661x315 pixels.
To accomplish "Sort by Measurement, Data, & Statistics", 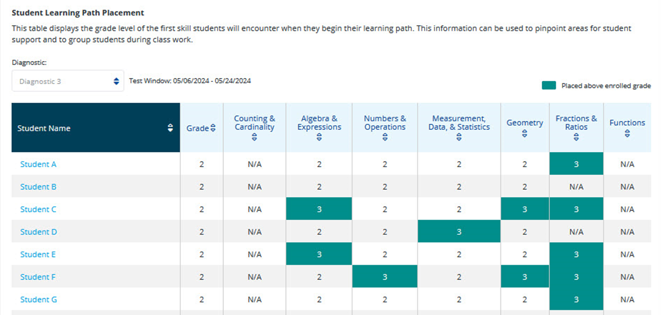I will [459, 138].
